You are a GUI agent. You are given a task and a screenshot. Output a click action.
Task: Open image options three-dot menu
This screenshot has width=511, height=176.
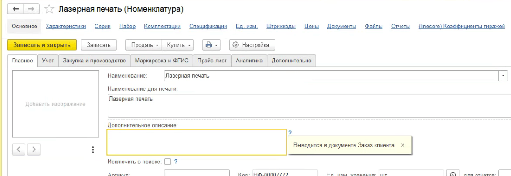click(x=93, y=150)
